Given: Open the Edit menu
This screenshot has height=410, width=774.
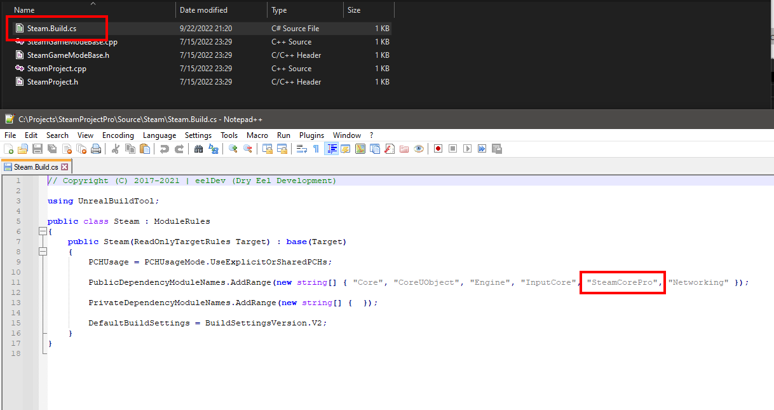Looking at the screenshot, I should coord(31,135).
